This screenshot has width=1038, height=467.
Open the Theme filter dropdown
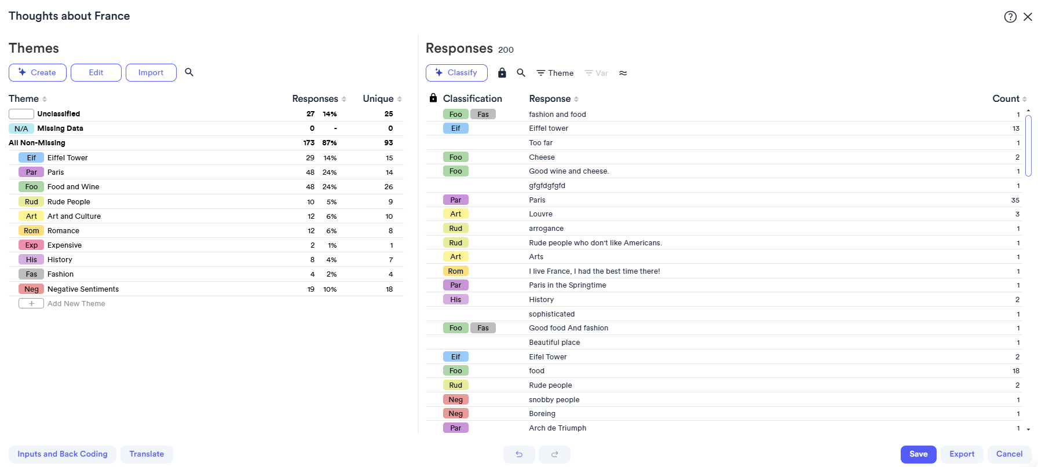click(555, 73)
